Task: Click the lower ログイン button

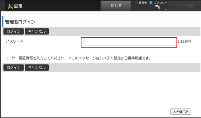Action: point(14,67)
